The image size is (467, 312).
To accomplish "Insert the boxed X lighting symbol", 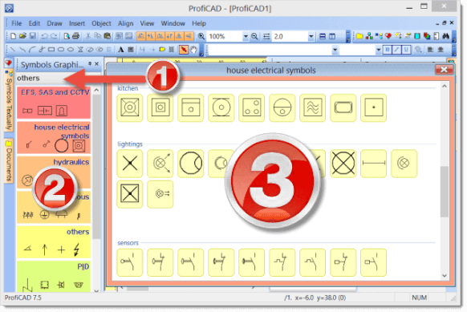I will coord(130,194).
